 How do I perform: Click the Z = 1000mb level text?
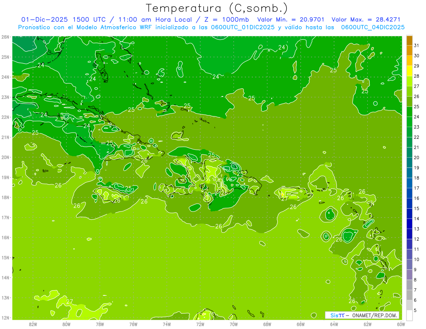pos(226,20)
